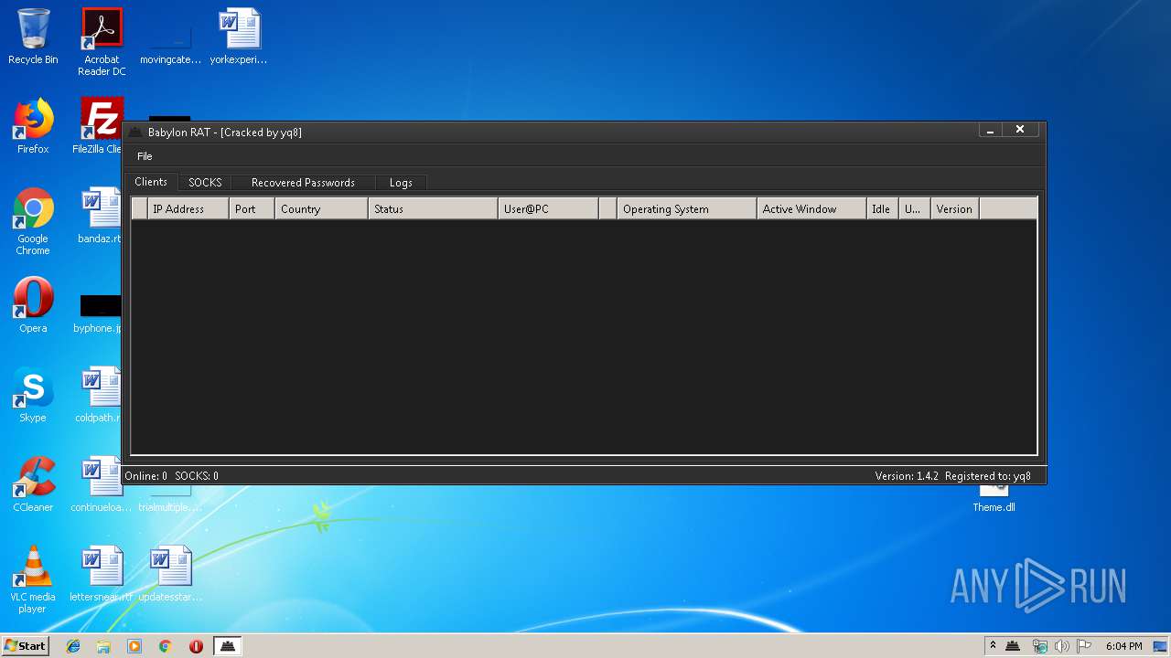Select the VLC media player shortcut
Viewport: 1171px width, 658px height.
coord(33,580)
